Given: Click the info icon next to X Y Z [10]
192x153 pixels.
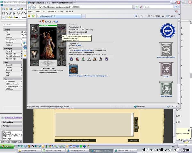Looking at the screenshot, I should click(57, 22).
